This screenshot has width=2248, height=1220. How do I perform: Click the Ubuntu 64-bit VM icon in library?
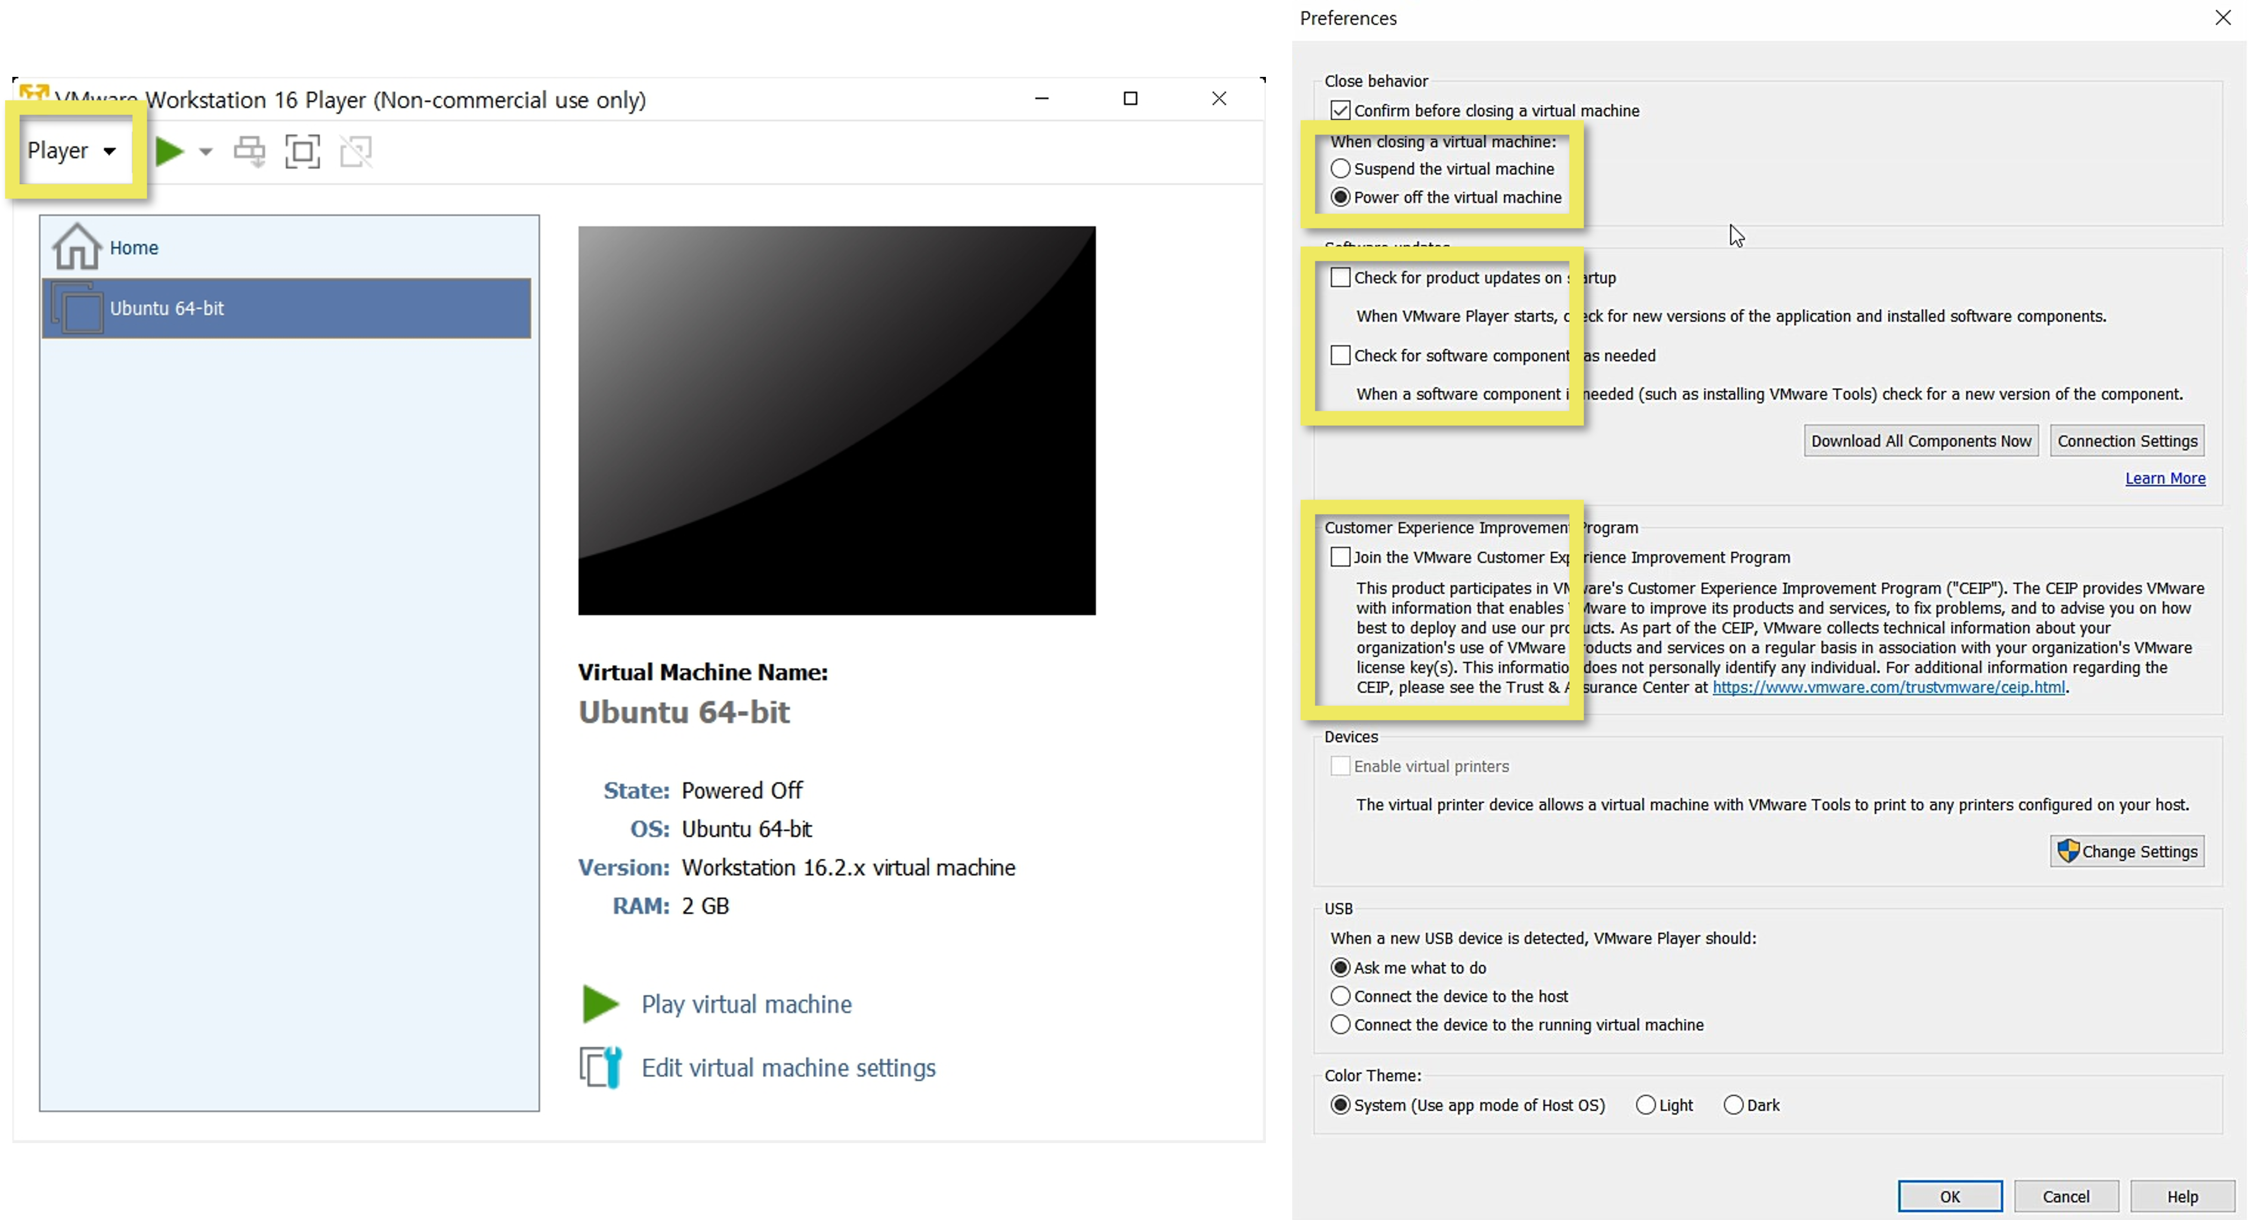tap(78, 308)
